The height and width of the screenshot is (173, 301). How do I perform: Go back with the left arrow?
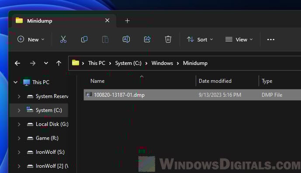17,63
